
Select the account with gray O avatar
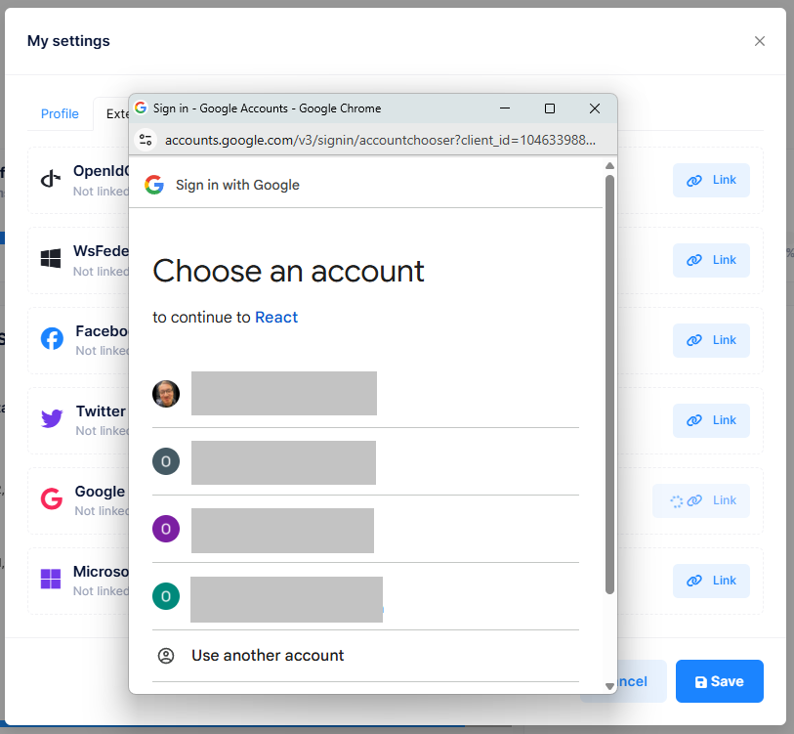[365, 461]
